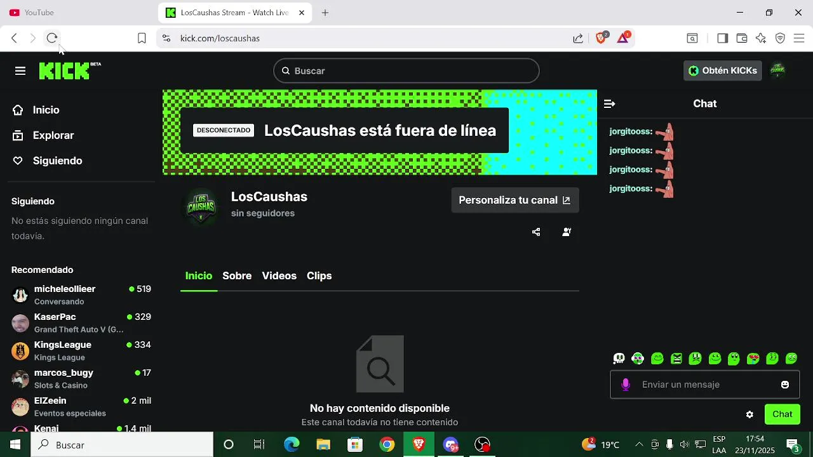
Task: Switch to the Videos tab
Action: point(279,275)
